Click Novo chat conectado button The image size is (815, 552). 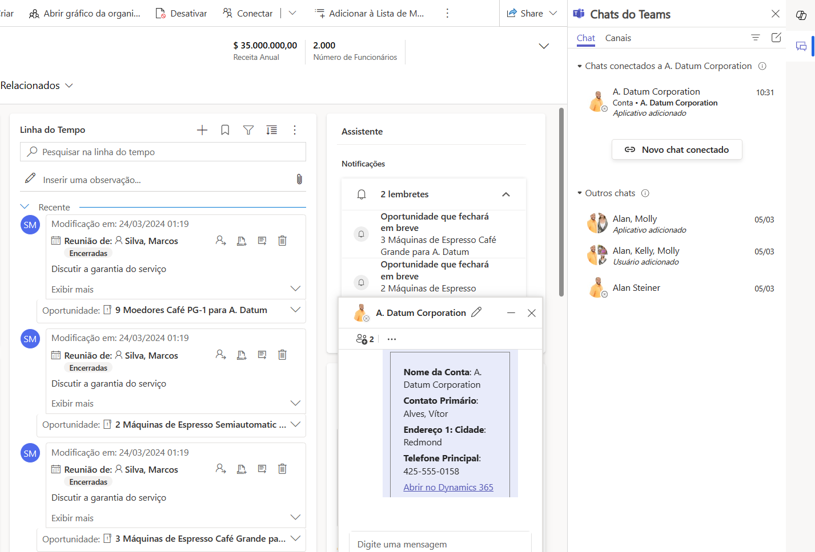click(677, 149)
